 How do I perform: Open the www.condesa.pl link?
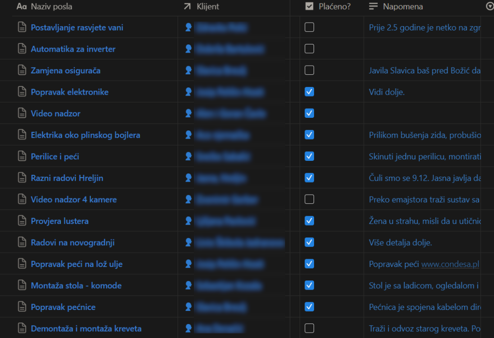pyautogui.click(x=450, y=264)
